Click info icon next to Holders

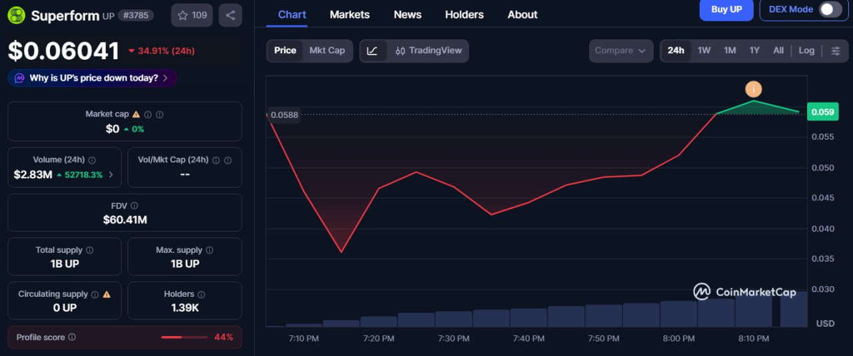[x=201, y=294]
